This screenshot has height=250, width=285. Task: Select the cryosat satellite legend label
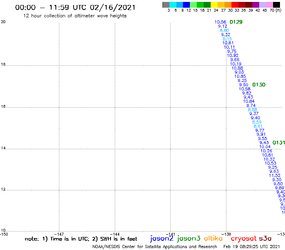pos(244,239)
